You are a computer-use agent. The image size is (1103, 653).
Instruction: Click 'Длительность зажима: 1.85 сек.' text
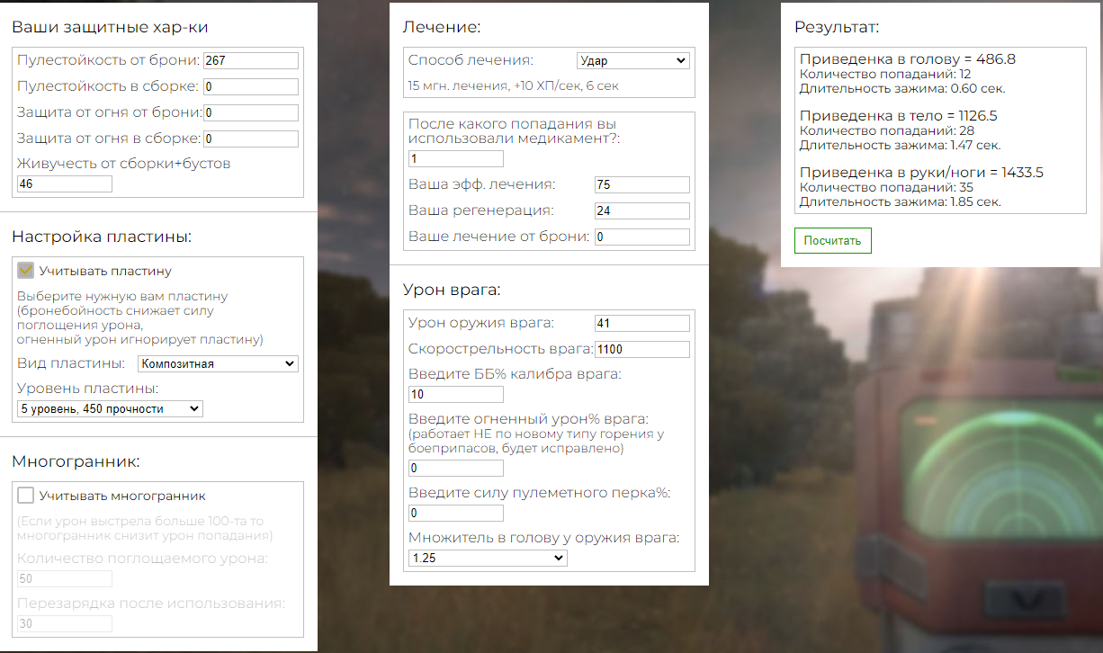pyautogui.click(x=901, y=201)
